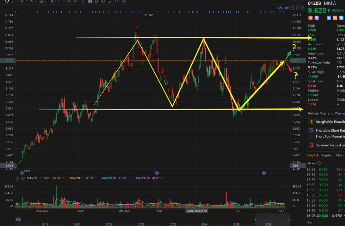Zoom in the chart with plus
This screenshot has height=226, width=345.
point(303,8)
